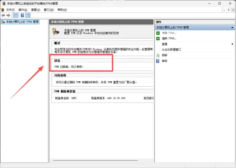Minimize the TPM management window
236x168 pixels.
click(x=209, y=3)
